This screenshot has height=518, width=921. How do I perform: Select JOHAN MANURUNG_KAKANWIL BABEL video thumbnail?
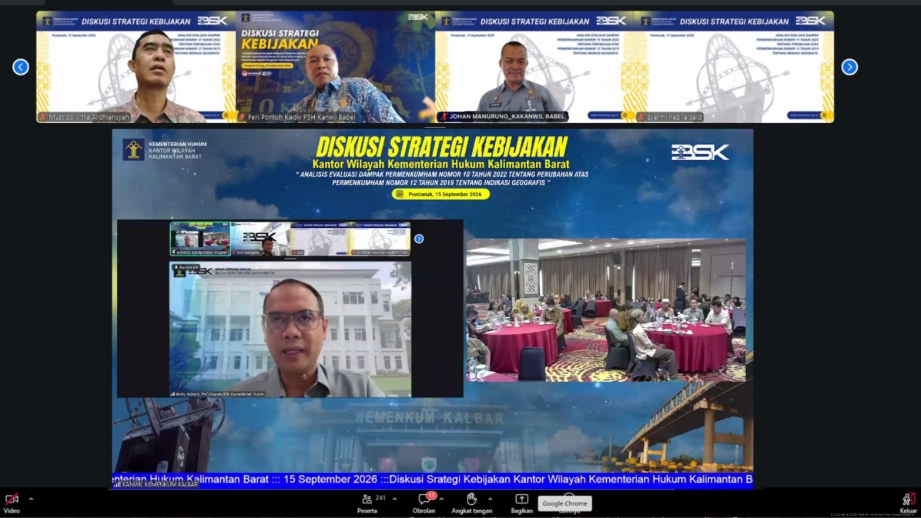tap(535, 67)
